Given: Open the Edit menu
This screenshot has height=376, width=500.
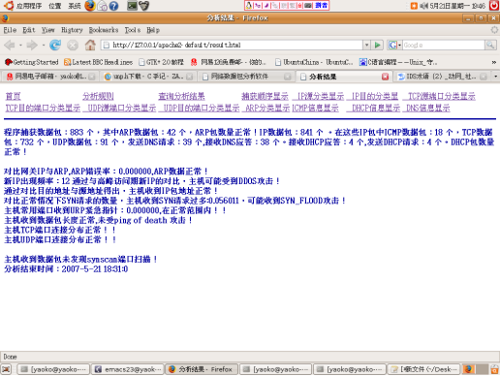Looking at the screenshot, I should 29,30.
